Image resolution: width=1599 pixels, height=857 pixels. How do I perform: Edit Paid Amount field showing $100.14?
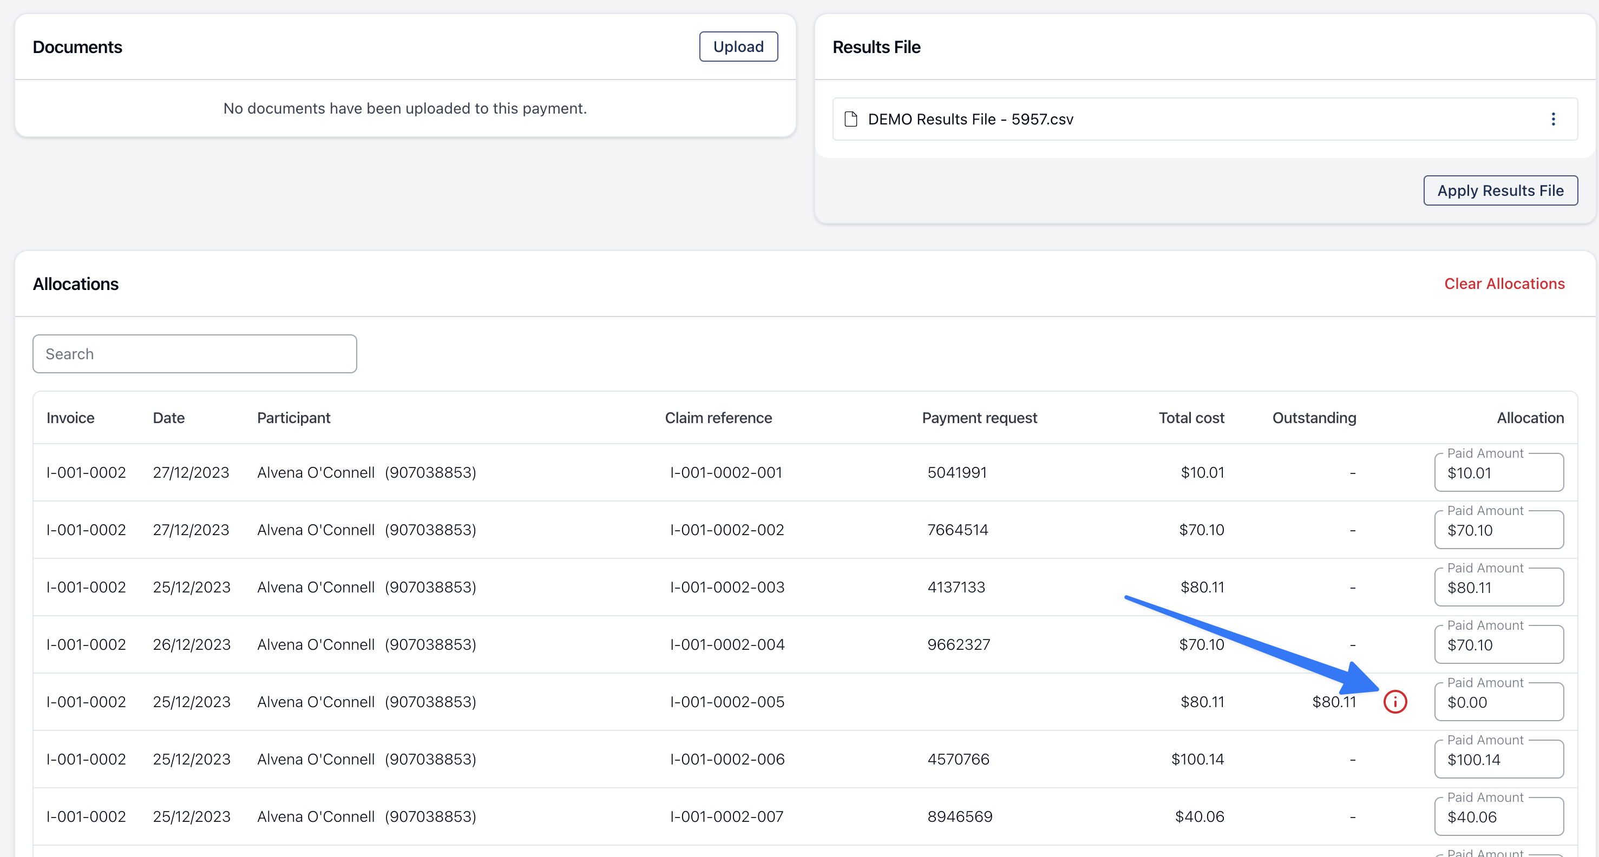pyautogui.click(x=1498, y=760)
